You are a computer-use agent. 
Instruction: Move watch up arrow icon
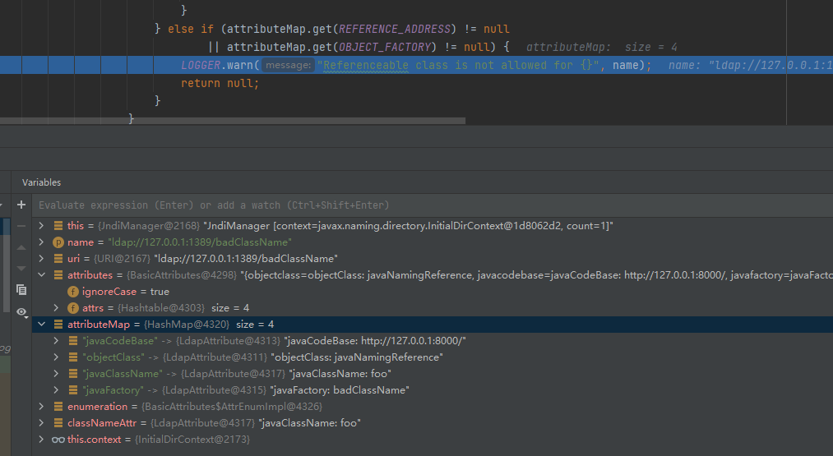point(21,247)
